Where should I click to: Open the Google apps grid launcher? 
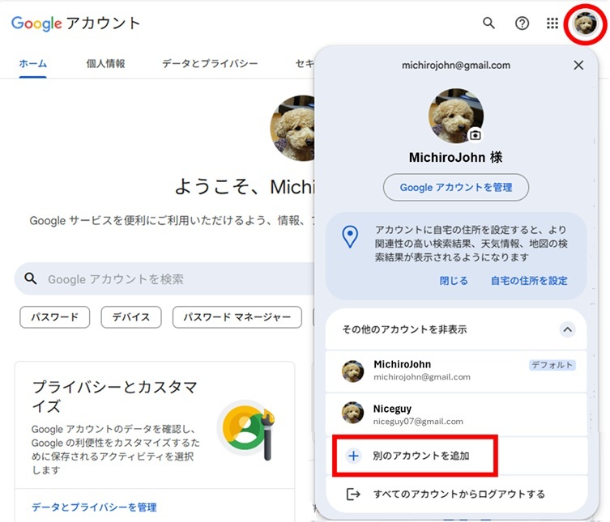coord(552,23)
